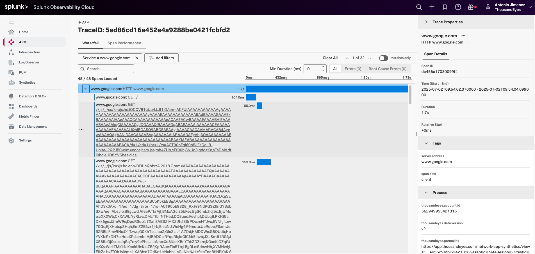The image size is (535, 254).
Task: Collapse the Tags section
Action: [x=426, y=143]
